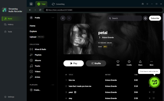This screenshot has width=164, height=101.
Task: Open Playlists in the collection
Action: [x=36, y=55]
